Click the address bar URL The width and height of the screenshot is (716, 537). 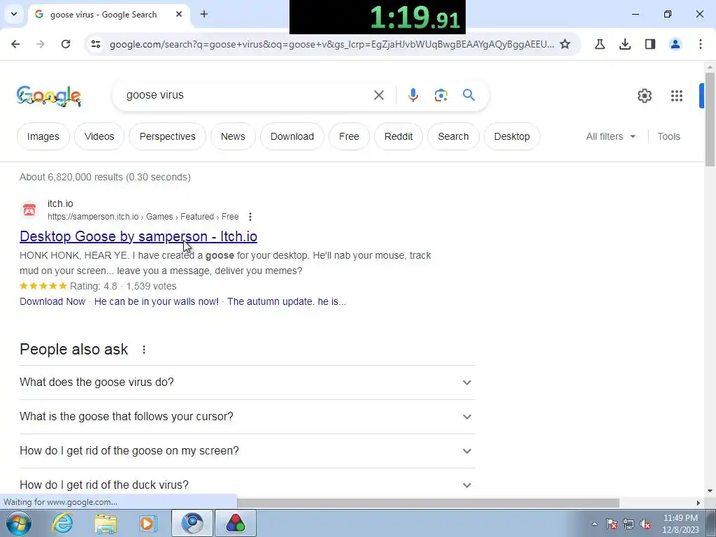(331, 44)
